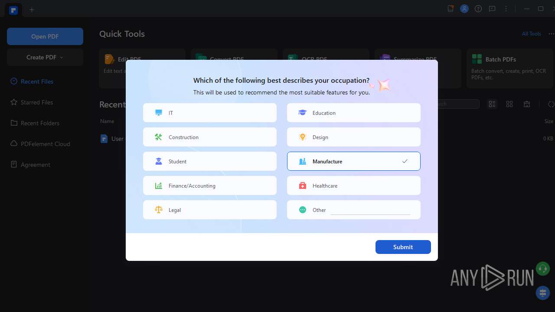Choose Finance/Accounting occupation
Viewport: 555px width, 312px height.
click(x=210, y=185)
